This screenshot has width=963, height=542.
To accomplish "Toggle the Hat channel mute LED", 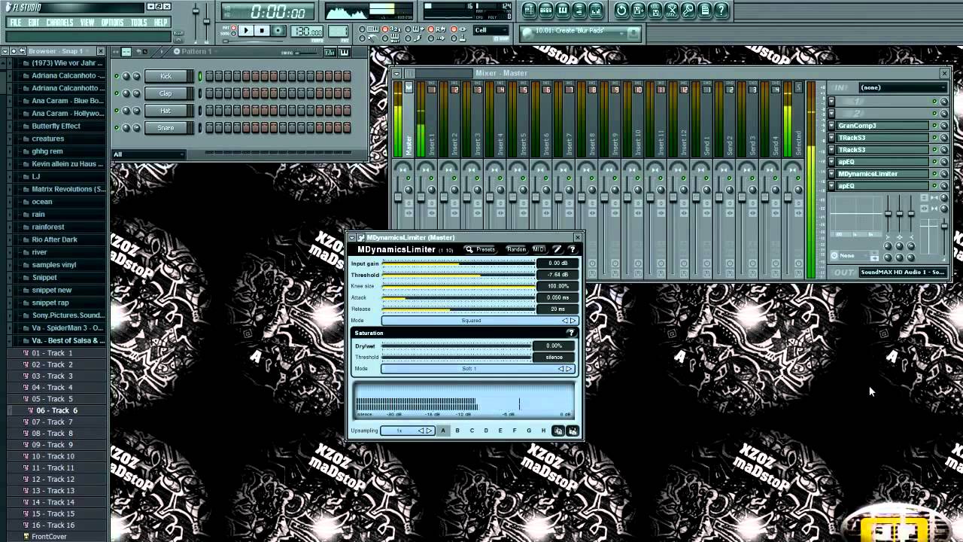I will (117, 111).
